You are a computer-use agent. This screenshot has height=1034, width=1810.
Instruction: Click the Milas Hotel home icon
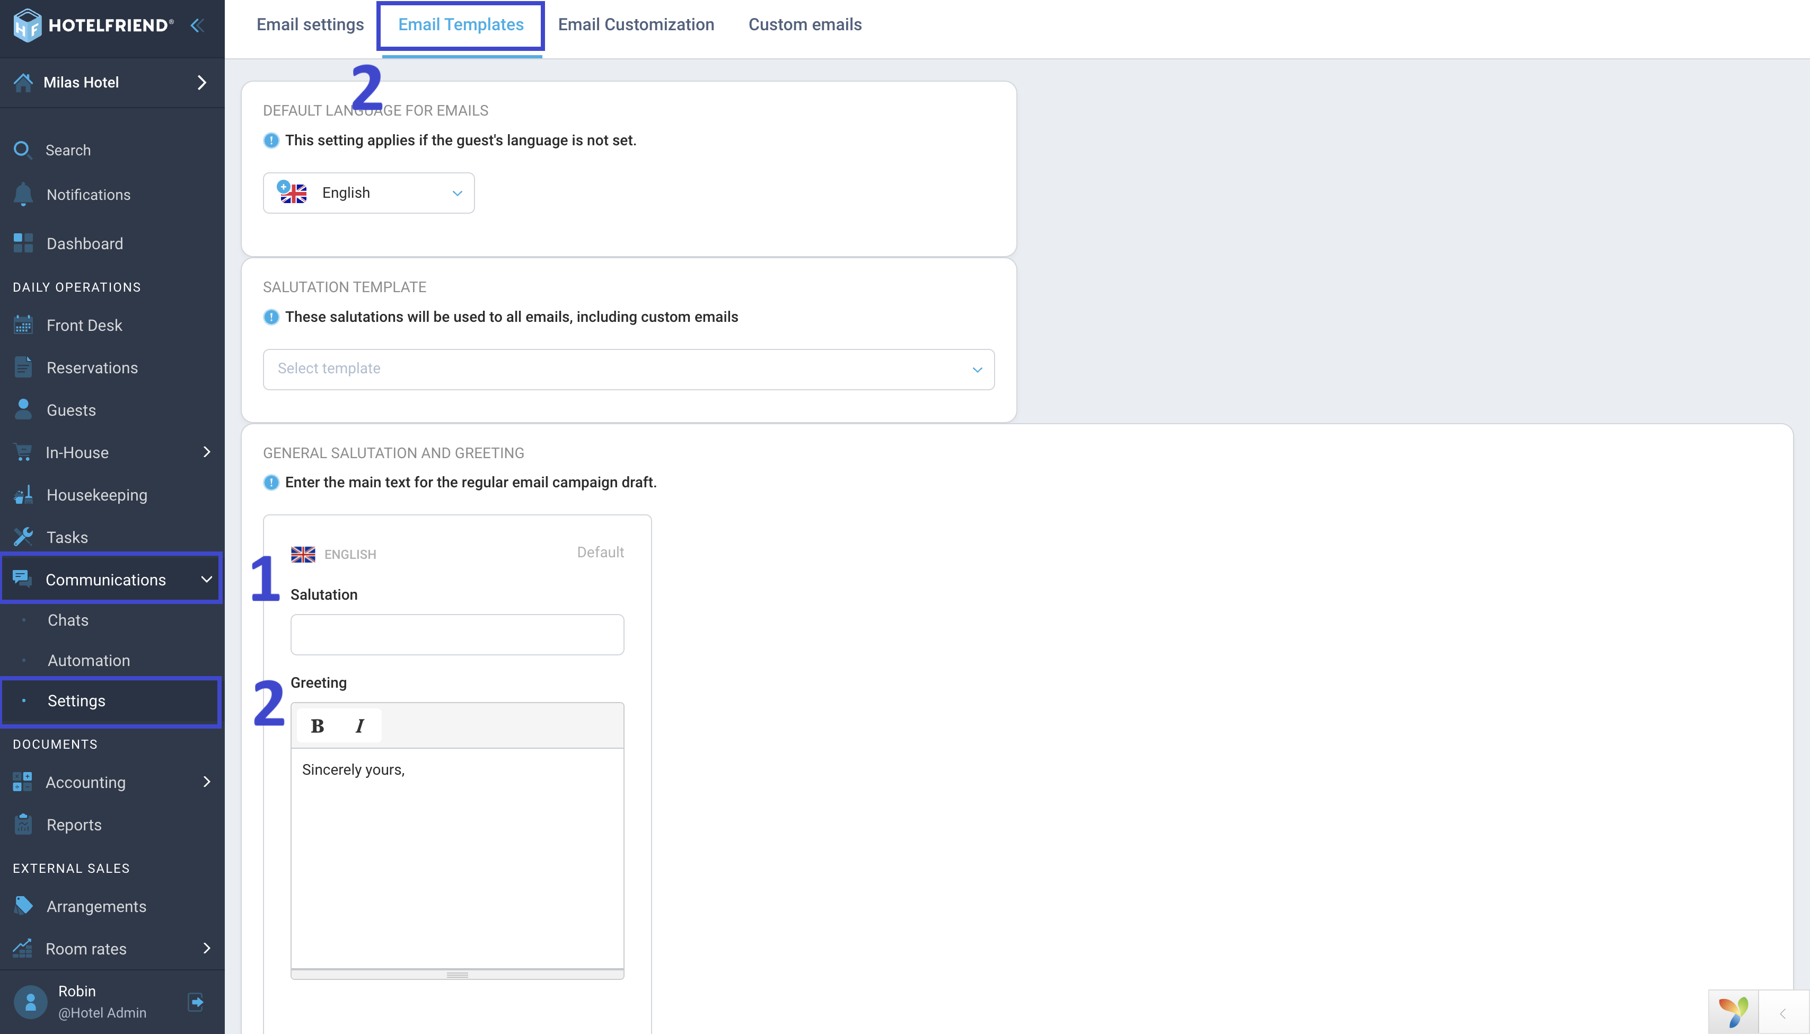click(23, 82)
